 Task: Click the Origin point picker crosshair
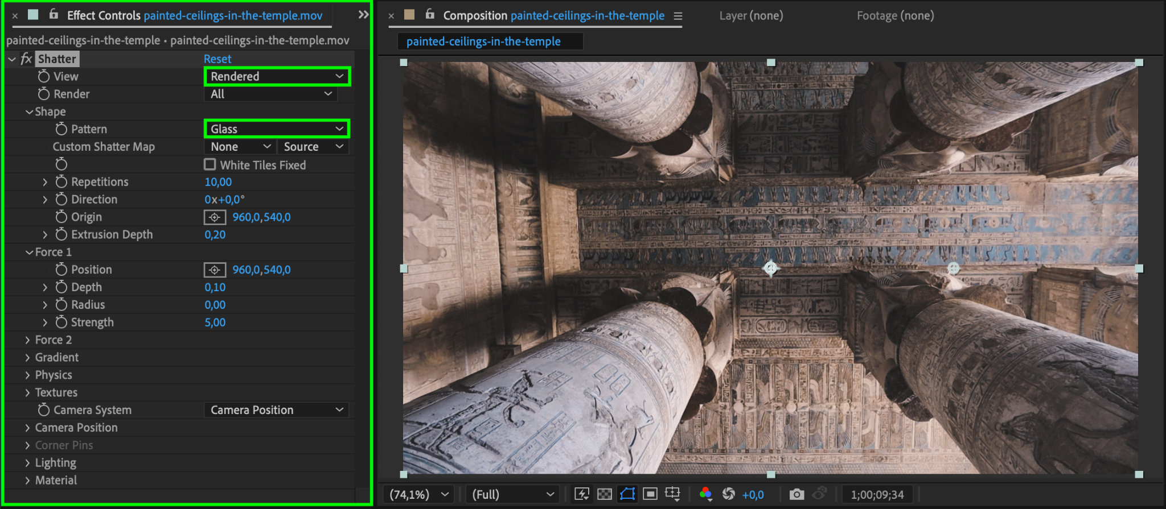(215, 217)
